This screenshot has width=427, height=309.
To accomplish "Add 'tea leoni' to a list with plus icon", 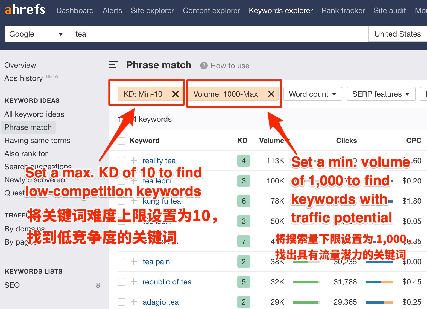I will click(x=134, y=181).
